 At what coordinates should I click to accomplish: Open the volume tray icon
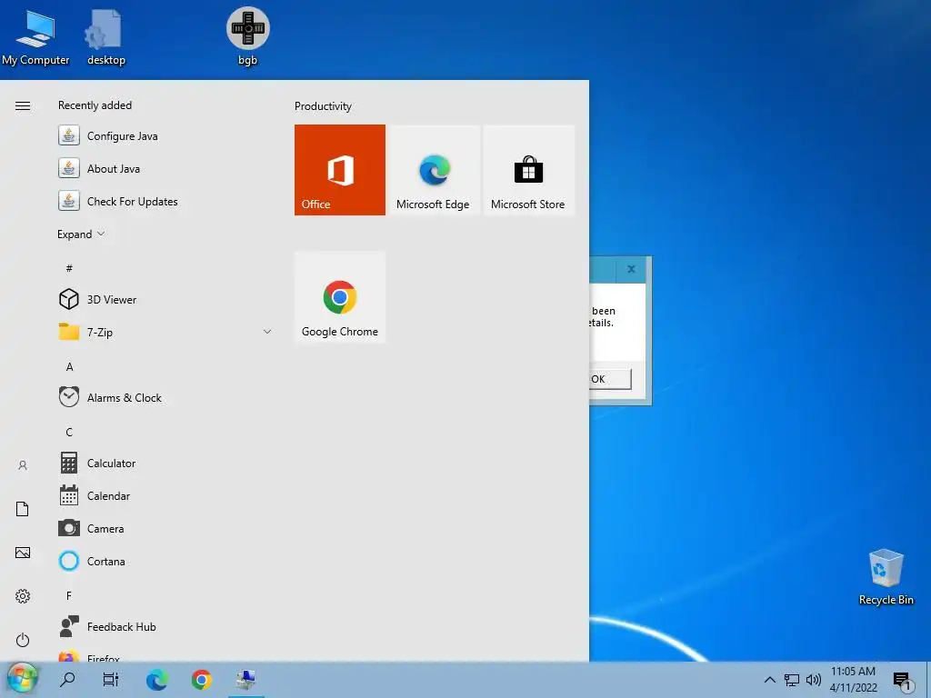(814, 680)
